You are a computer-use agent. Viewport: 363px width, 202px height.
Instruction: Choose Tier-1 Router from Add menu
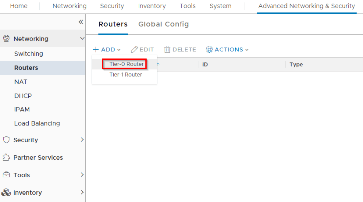tap(125, 75)
